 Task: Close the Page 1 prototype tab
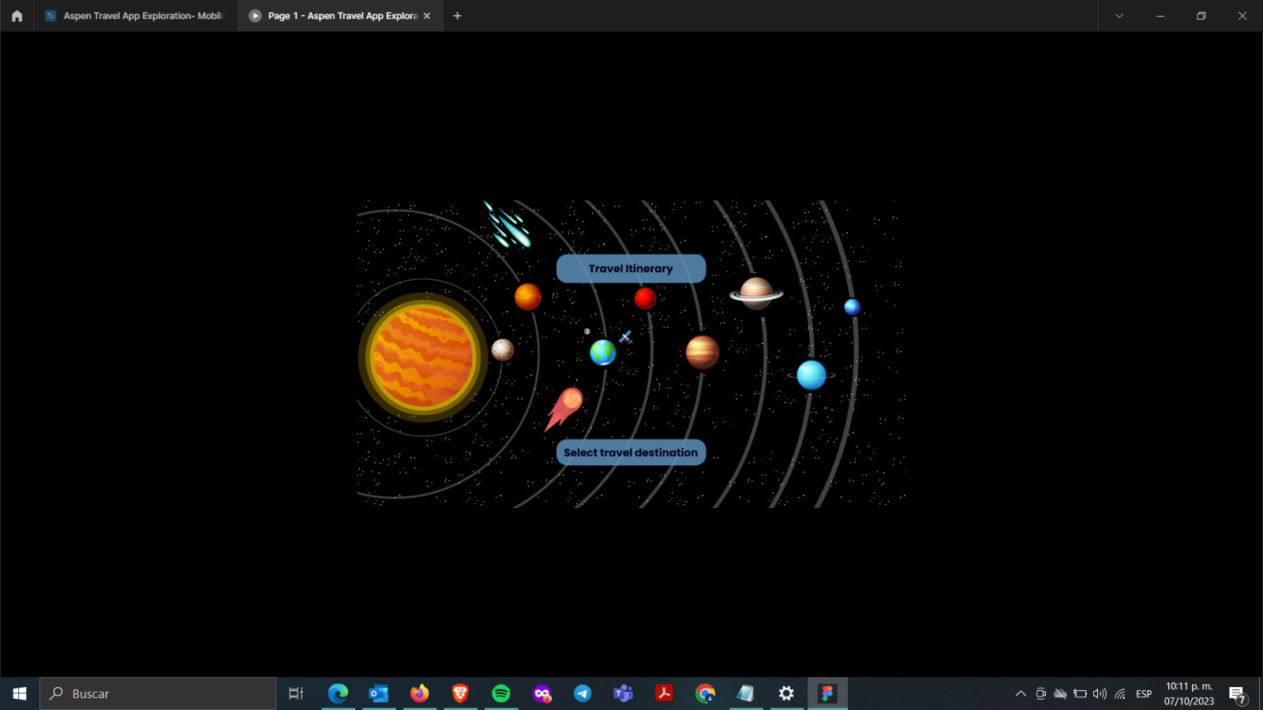click(x=427, y=16)
